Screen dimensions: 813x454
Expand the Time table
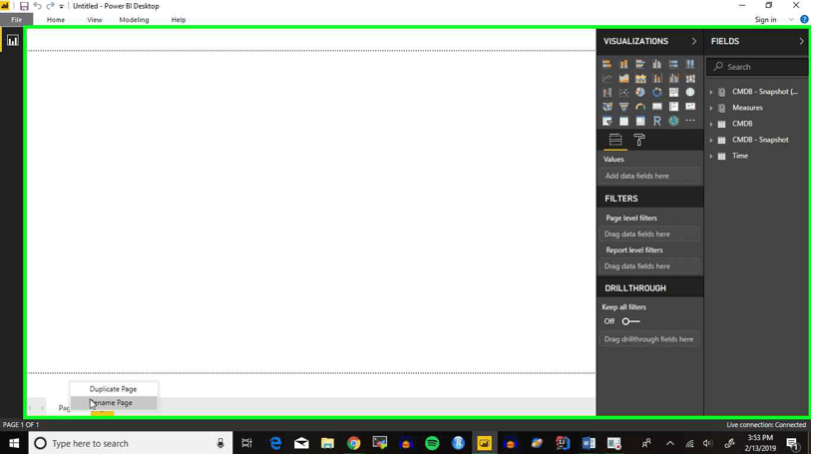pyautogui.click(x=711, y=157)
